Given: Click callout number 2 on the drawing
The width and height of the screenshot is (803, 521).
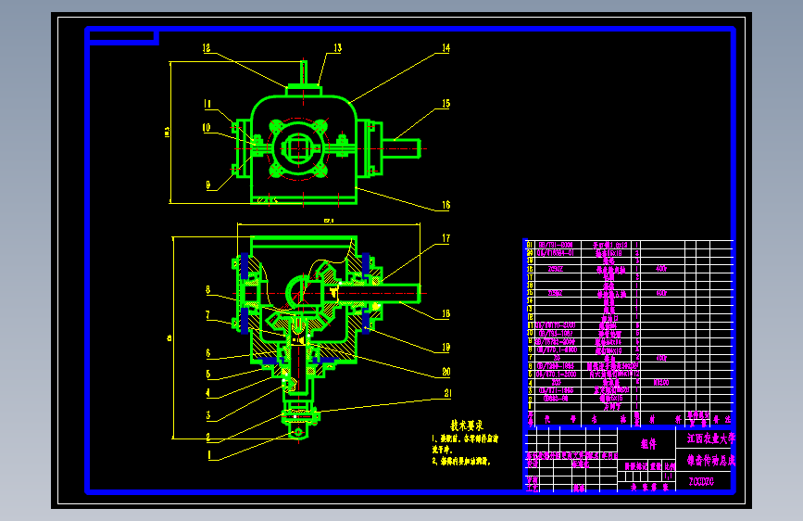Looking at the screenshot, I should 207,437.
